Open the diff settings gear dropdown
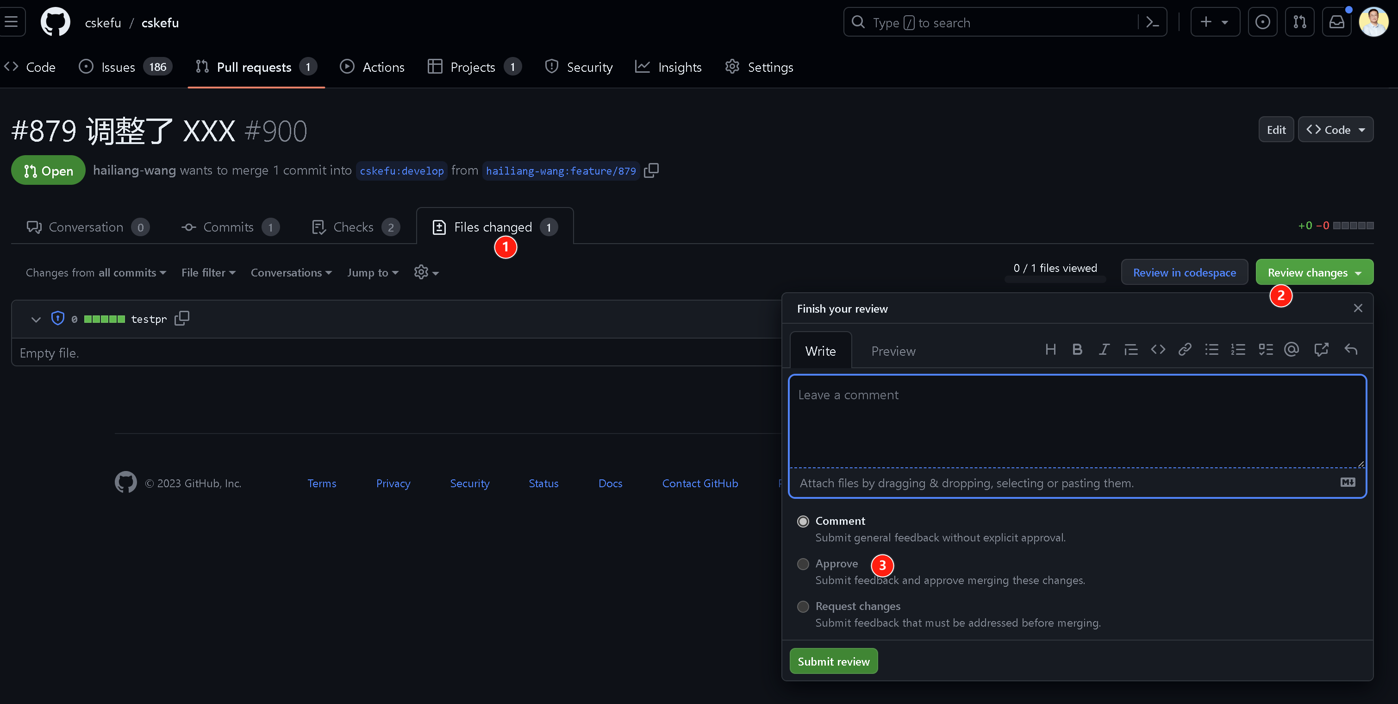This screenshot has width=1398, height=704. pyautogui.click(x=426, y=272)
